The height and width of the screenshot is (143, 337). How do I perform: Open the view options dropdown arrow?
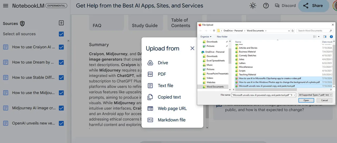point(319,37)
